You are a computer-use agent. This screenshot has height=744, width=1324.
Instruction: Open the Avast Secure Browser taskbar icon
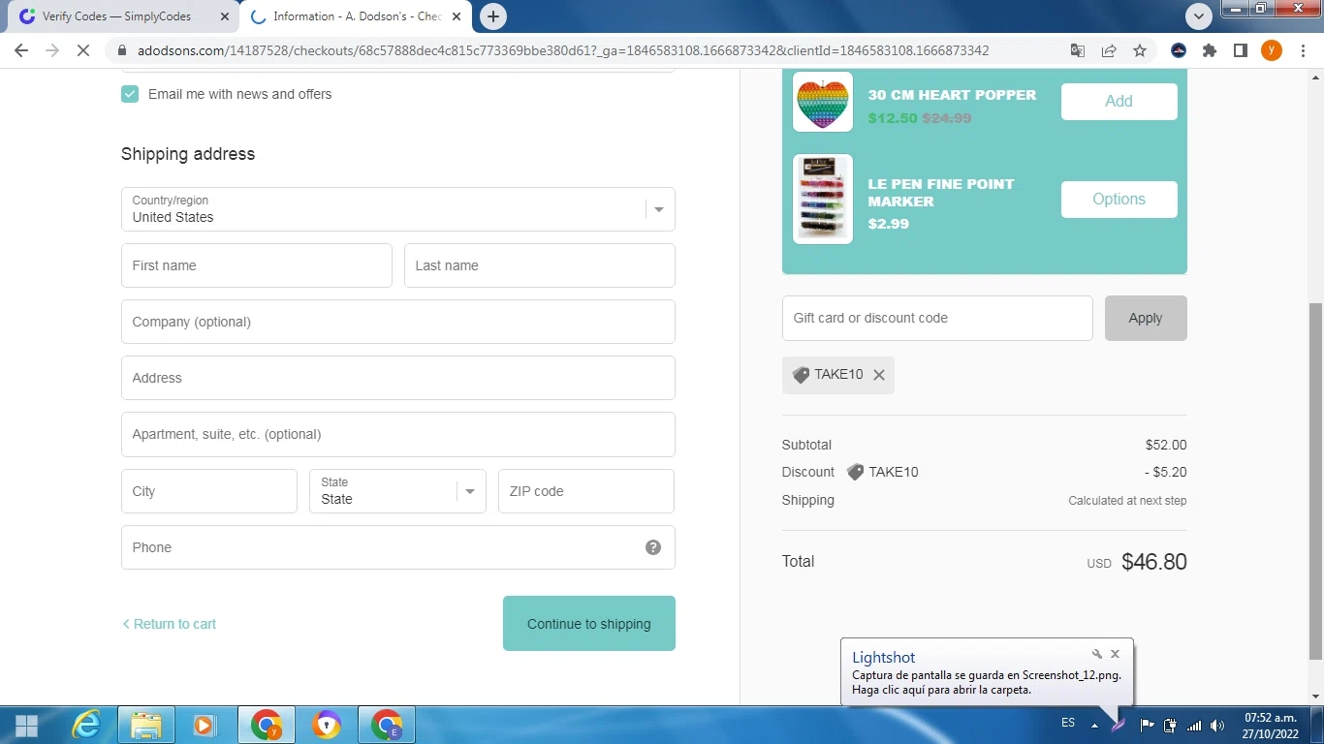click(x=327, y=725)
